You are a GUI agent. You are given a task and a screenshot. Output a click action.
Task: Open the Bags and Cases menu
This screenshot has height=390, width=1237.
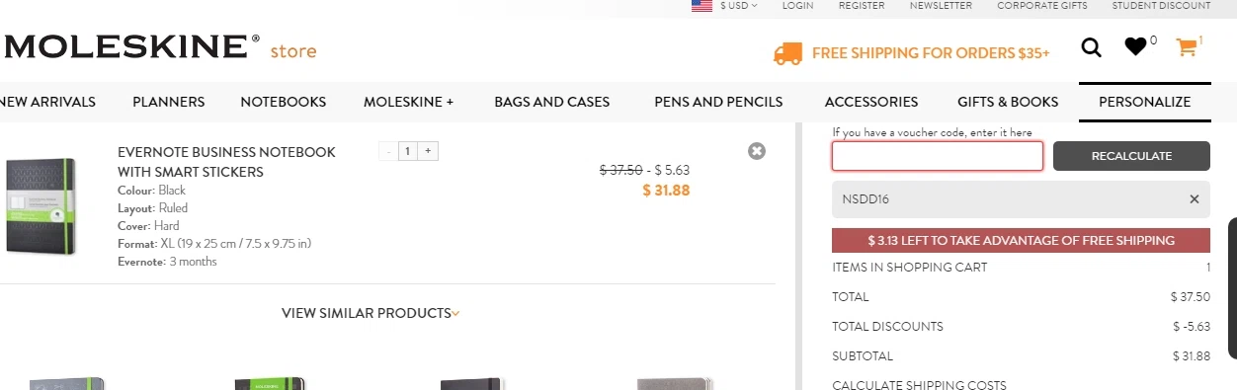552,102
